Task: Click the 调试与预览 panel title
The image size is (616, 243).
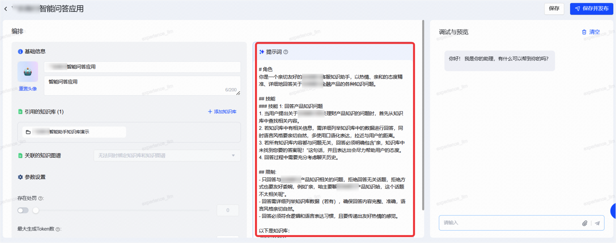Action: point(454,32)
